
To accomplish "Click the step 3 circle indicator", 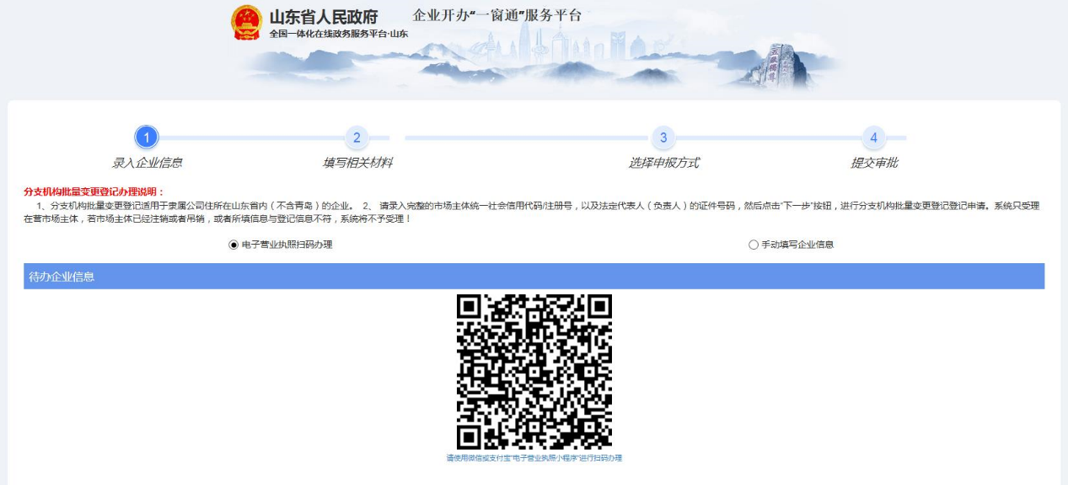I will coord(663,137).
